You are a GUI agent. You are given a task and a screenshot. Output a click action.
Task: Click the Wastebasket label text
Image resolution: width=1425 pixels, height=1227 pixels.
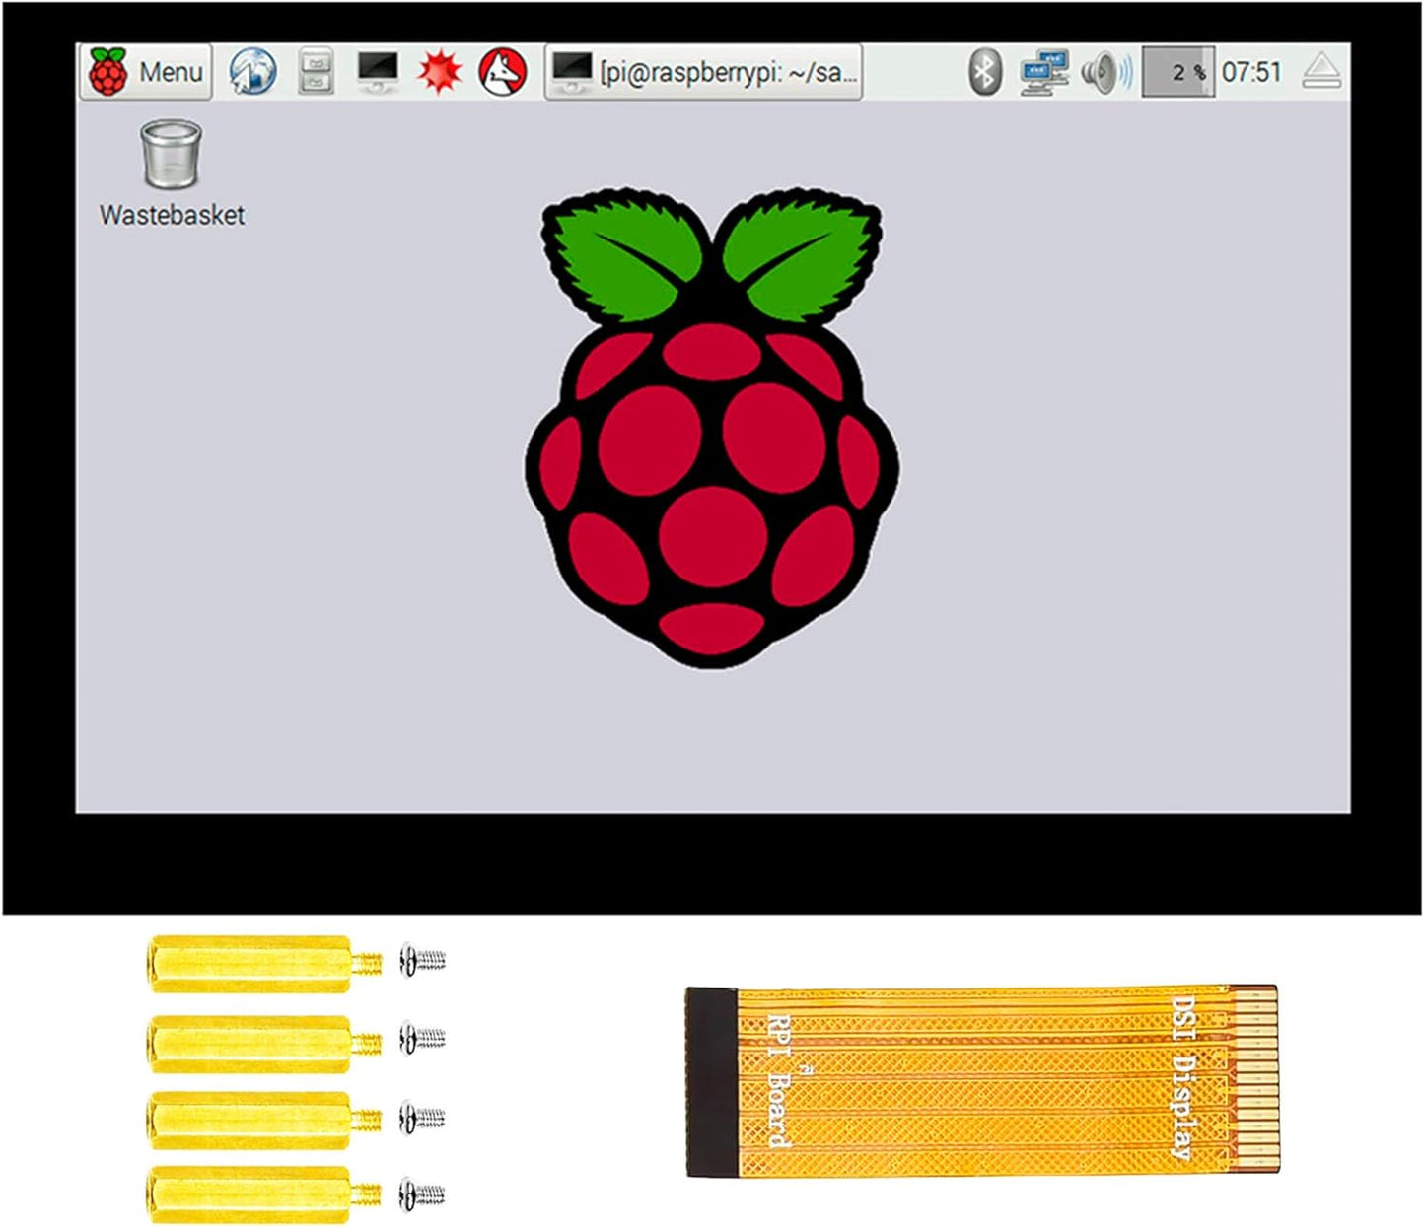coord(172,215)
